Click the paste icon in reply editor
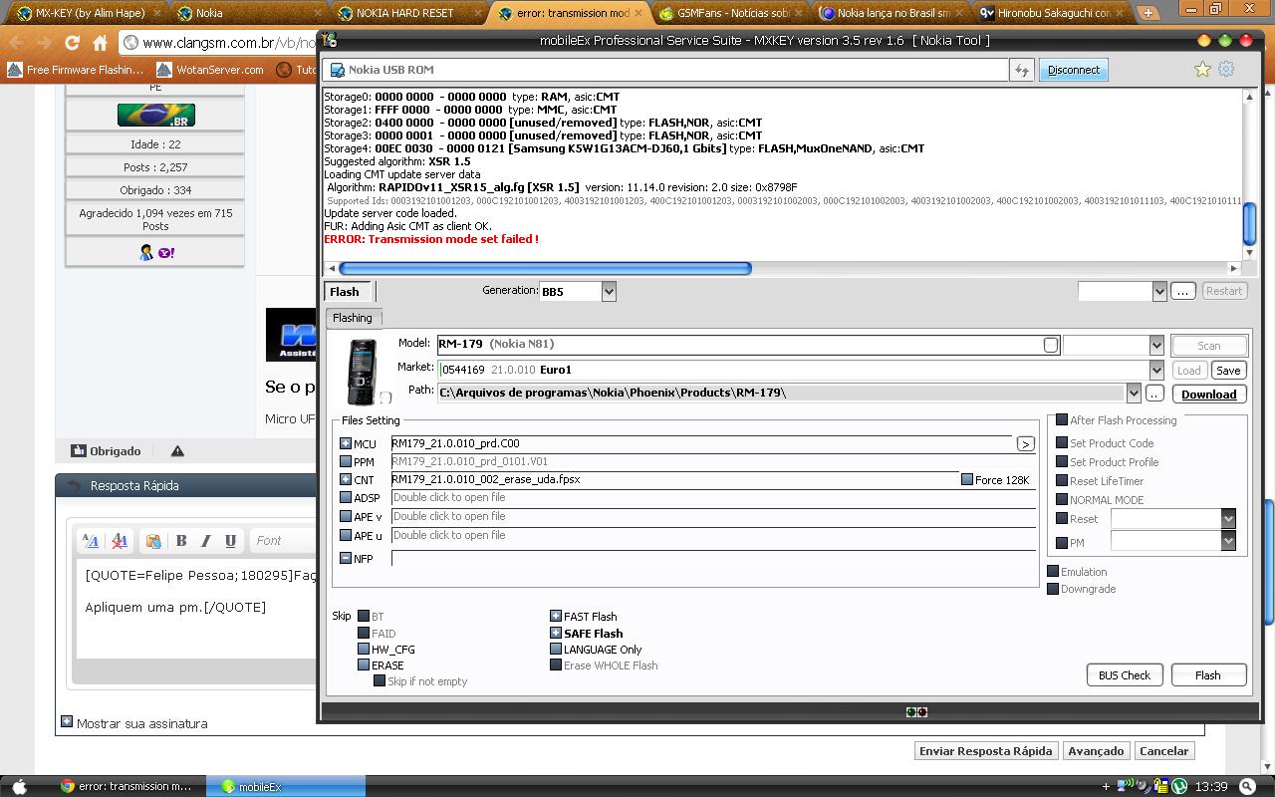 coord(152,541)
